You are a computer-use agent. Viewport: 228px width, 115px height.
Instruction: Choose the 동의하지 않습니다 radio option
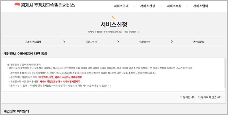click(199, 97)
